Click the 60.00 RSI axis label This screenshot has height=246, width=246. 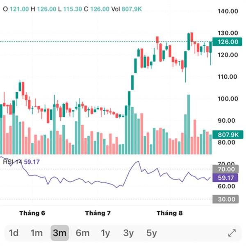[226, 186]
